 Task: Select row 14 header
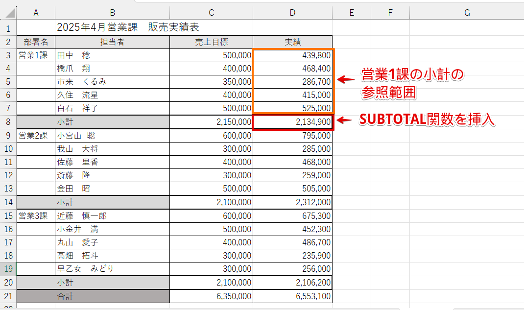8,202
